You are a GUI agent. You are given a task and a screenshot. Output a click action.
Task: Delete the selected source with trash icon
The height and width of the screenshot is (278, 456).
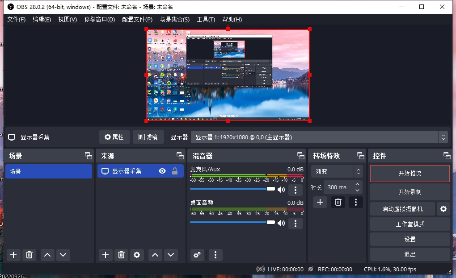coord(121,255)
